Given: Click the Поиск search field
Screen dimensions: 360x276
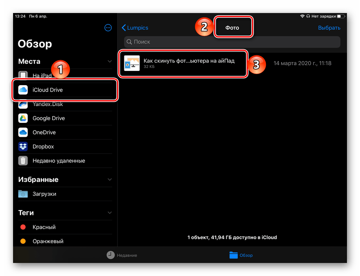Looking at the screenshot, I should pos(232,42).
